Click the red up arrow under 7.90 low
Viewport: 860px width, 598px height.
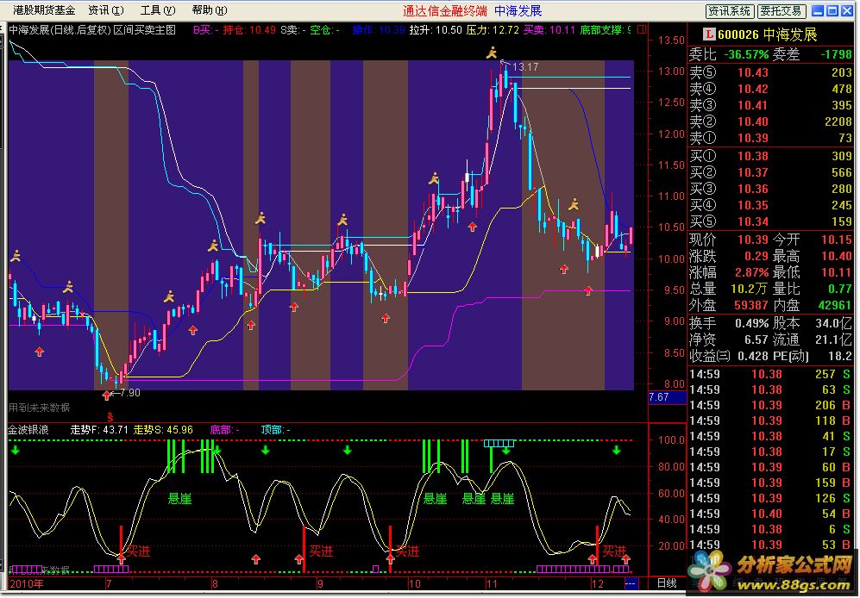point(106,396)
